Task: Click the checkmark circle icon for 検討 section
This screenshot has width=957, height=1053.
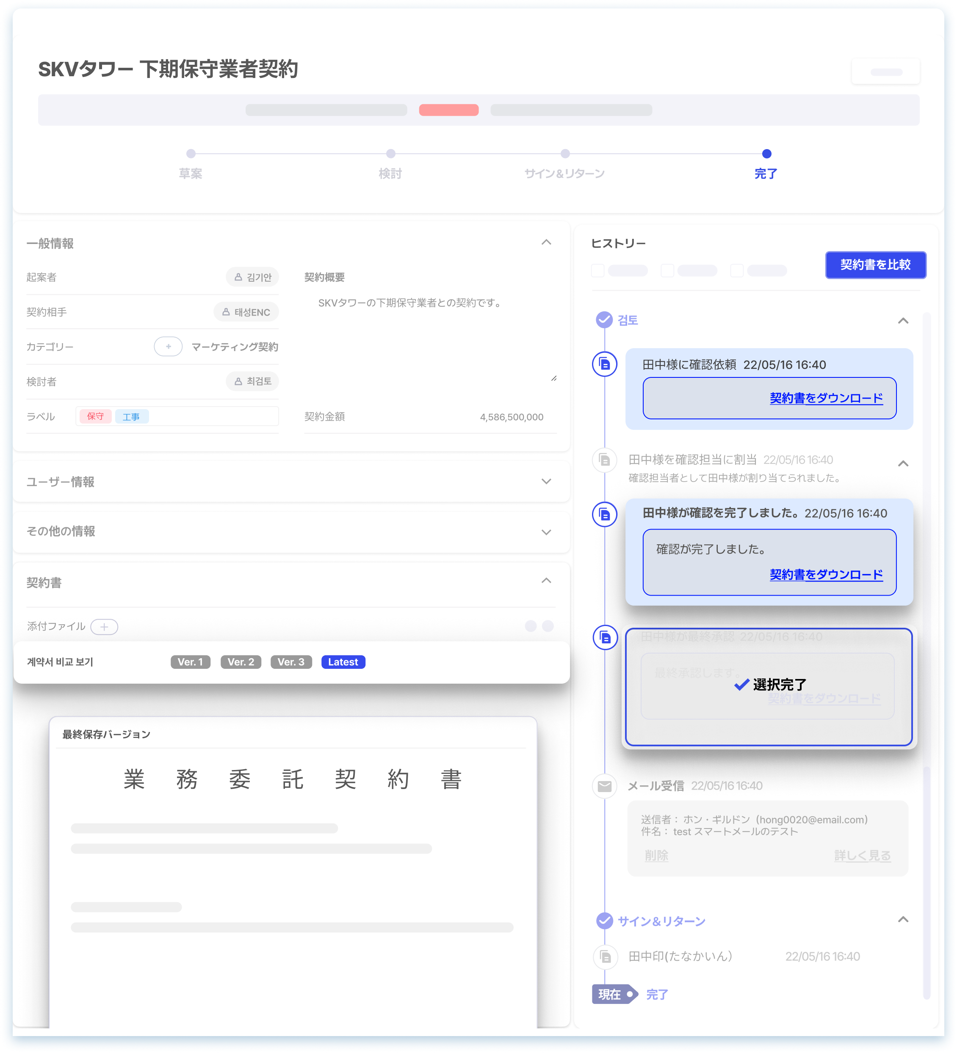Action: (604, 319)
